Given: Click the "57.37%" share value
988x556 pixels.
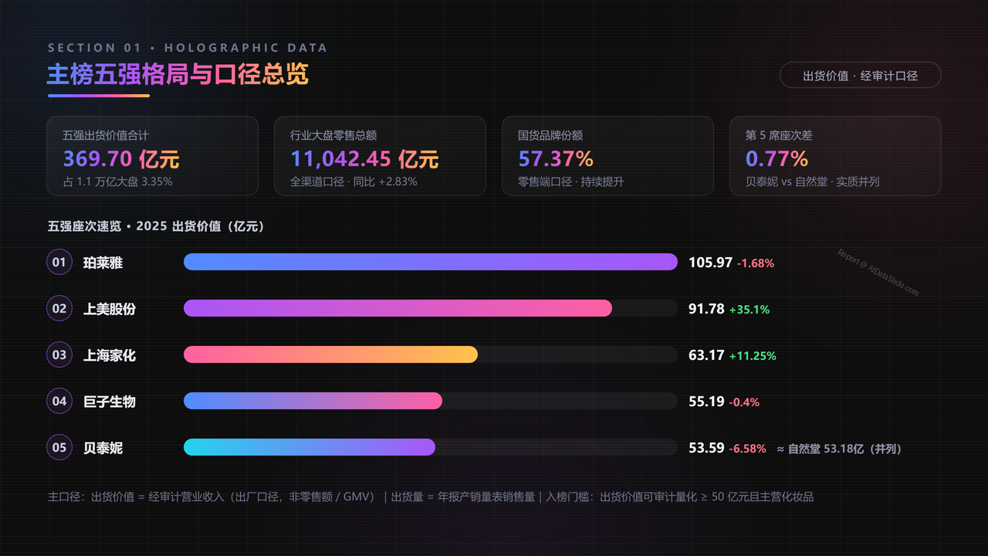Looking at the screenshot, I should click(556, 159).
